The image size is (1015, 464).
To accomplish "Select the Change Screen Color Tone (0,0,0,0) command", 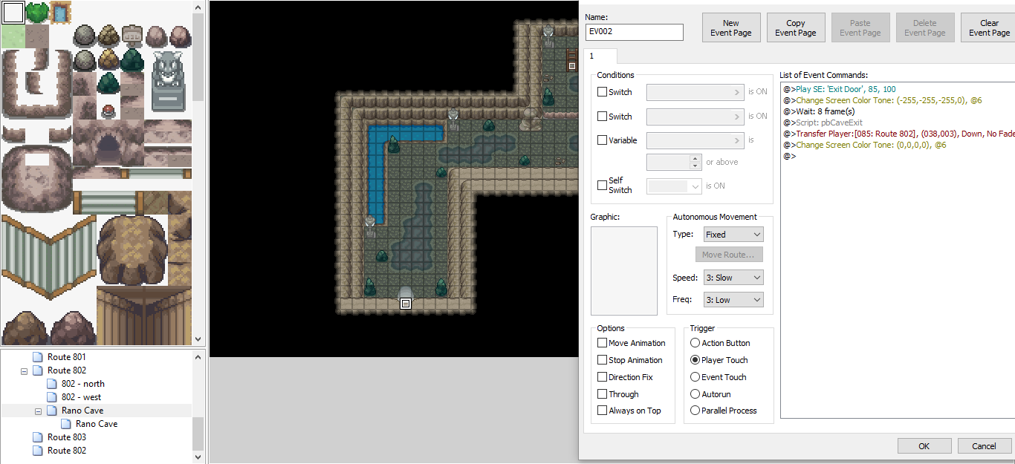I will tap(864, 145).
